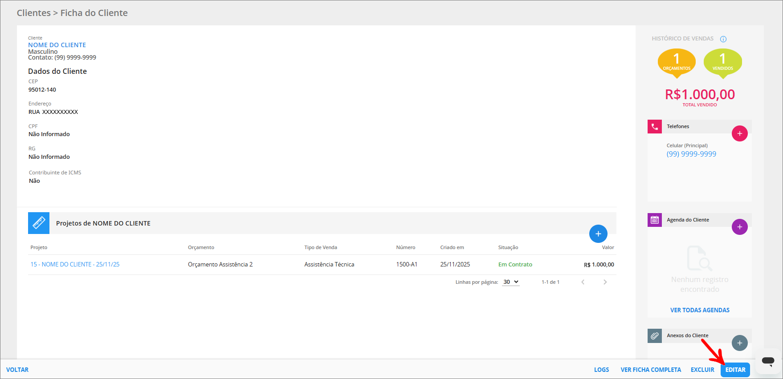Go to previous page of projects
The width and height of the screenshot is (783, 379).
point(583,282)
